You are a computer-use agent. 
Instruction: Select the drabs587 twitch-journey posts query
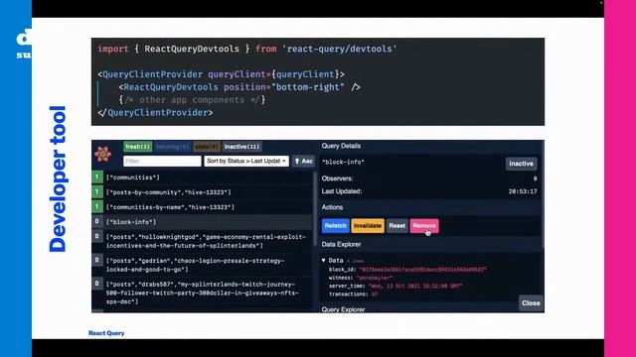coord(202,293)
